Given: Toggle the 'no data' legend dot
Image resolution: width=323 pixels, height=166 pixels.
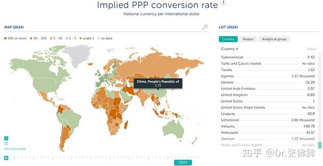Looking at the screenshot, I should pos(98,38).
